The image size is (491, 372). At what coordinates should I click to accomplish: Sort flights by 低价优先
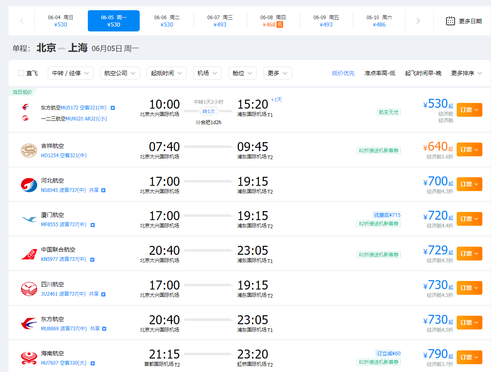pyautogui.click(x=343, y=73)
